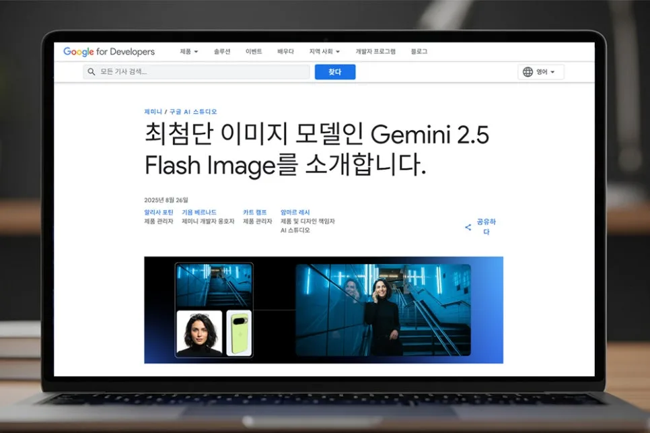Click the large composite result image
650x433 pixels.
coord(383,310)
